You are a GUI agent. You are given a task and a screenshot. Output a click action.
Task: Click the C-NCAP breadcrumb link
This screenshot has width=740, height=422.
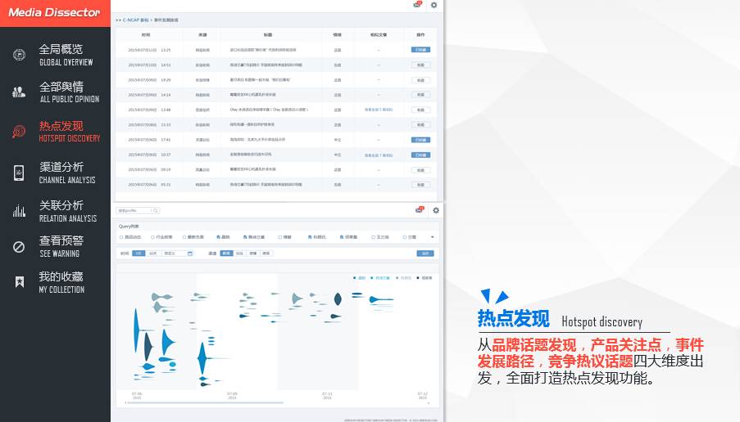coord(135,20)
